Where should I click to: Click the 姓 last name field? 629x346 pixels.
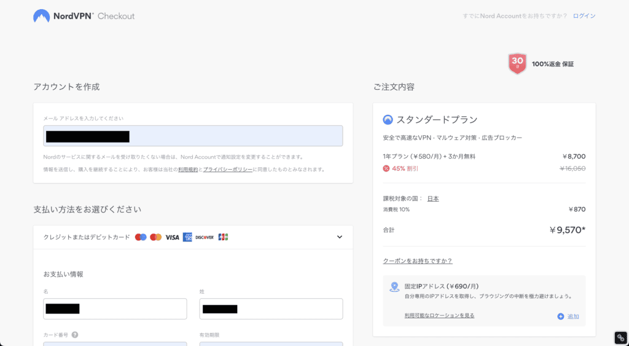coord(271,309)
